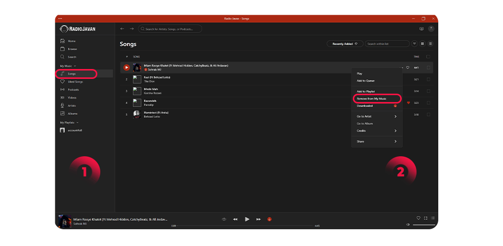Mute using the speaker icon
Viewport: 503px width, 246px height.
click(408, 225)
